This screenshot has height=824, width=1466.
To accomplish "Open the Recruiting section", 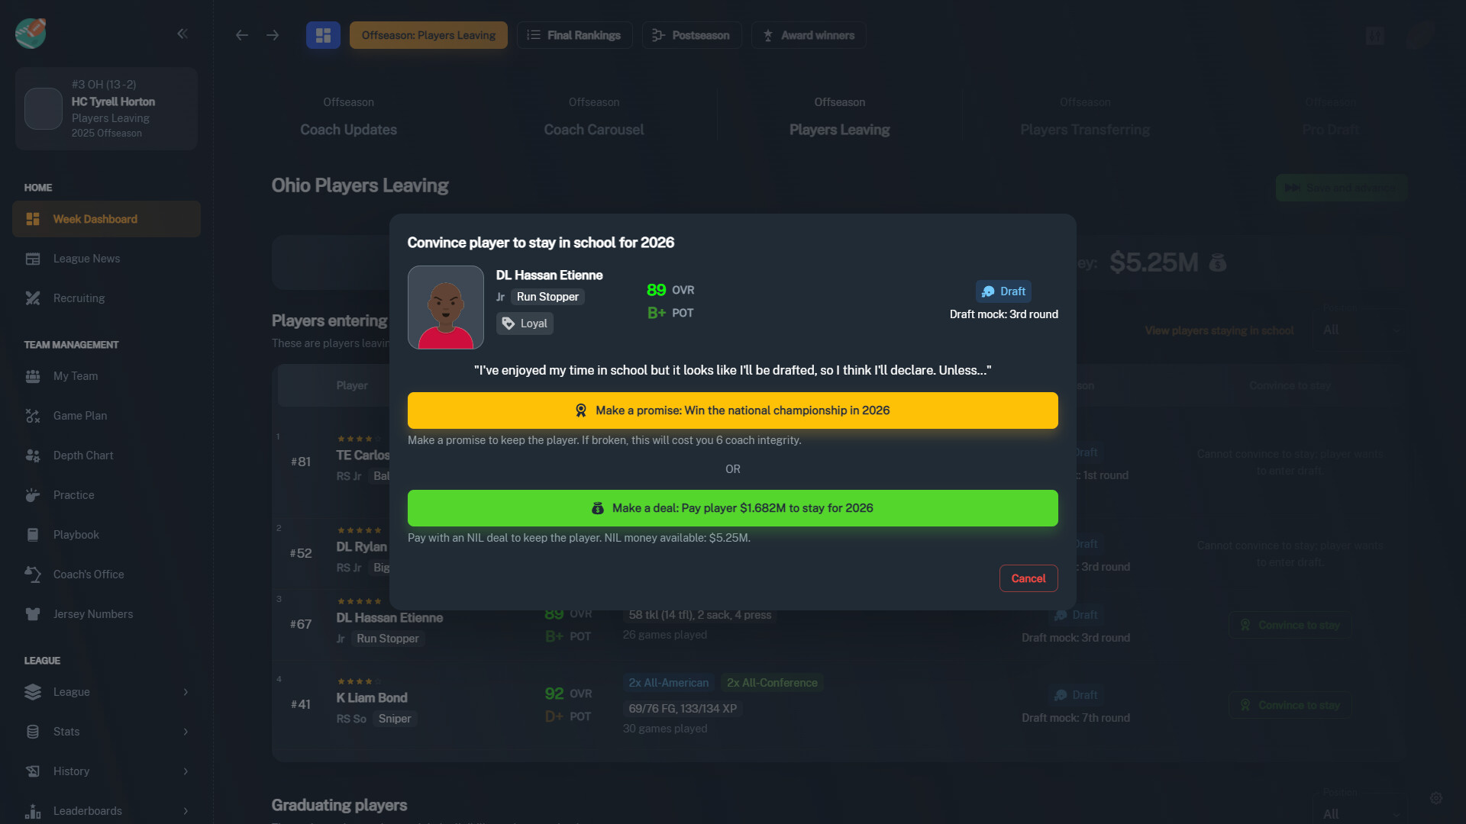I will [78, 298].
